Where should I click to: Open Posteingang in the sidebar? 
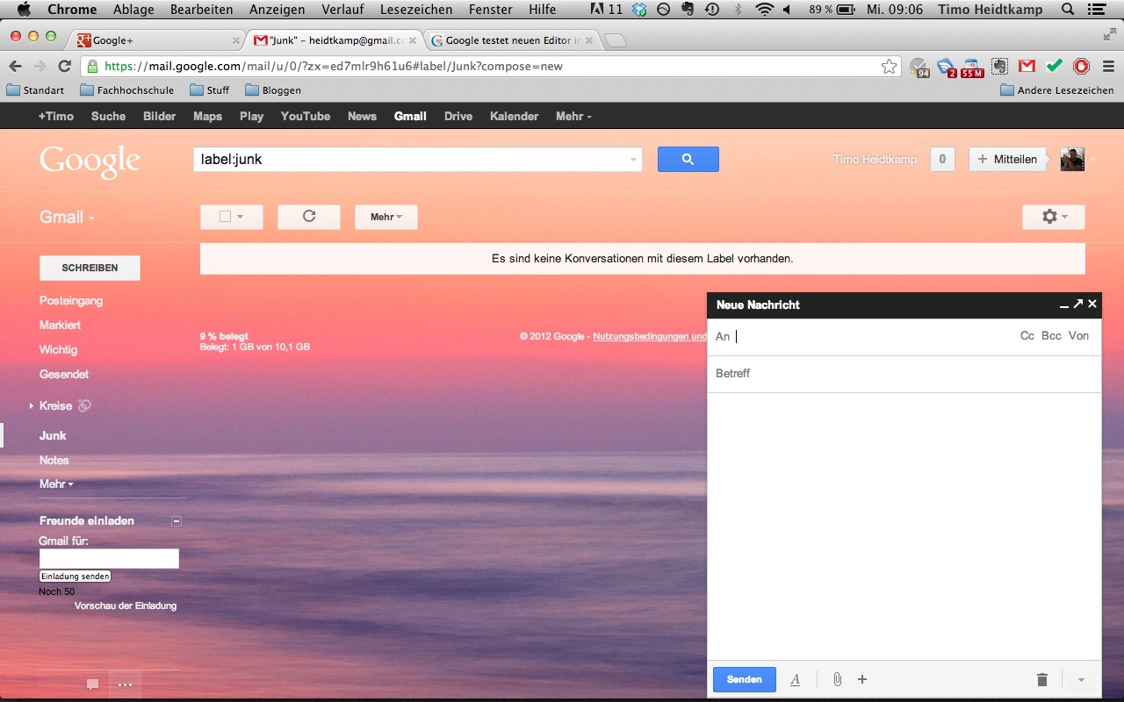pyautogui.click(x=71, y=300)
